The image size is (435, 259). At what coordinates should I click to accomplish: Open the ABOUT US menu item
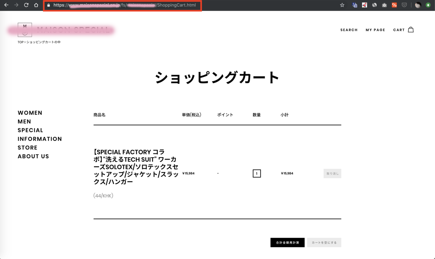click(x=33, y=156)
